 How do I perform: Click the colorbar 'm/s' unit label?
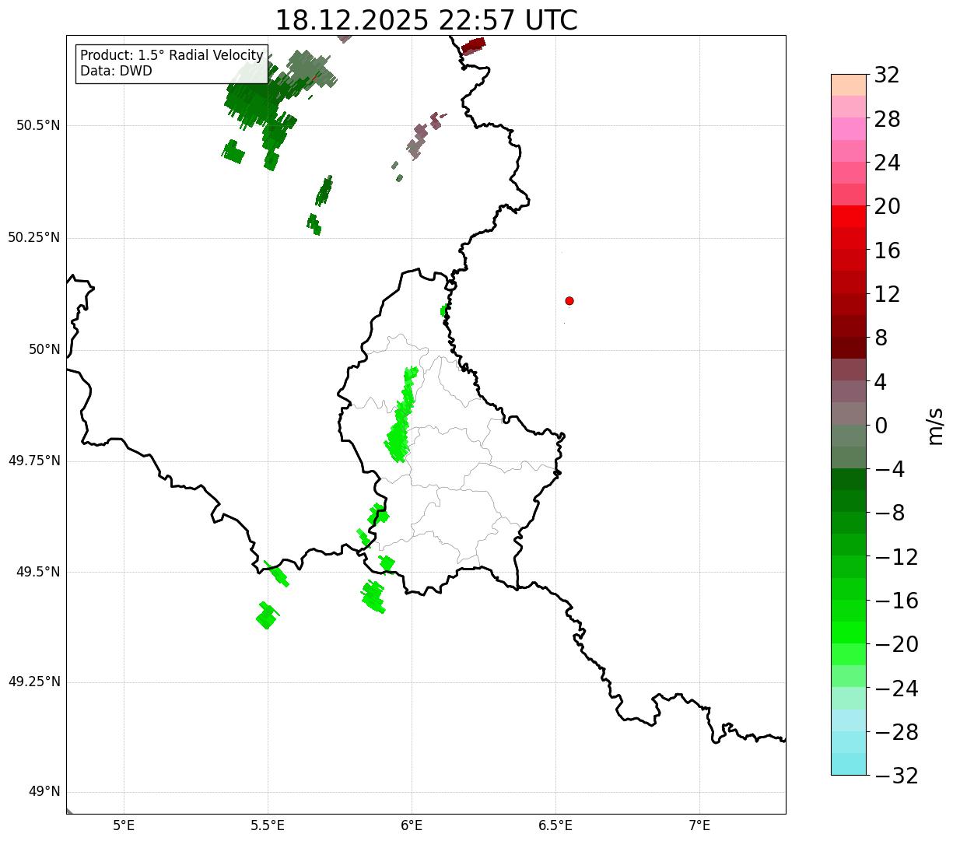click(x=935, y=426)
